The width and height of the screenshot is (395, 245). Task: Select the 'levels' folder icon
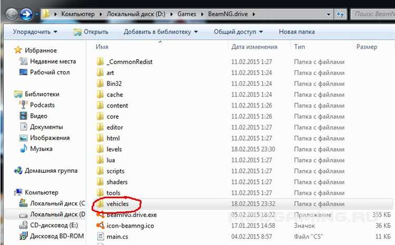click(100, 149)
